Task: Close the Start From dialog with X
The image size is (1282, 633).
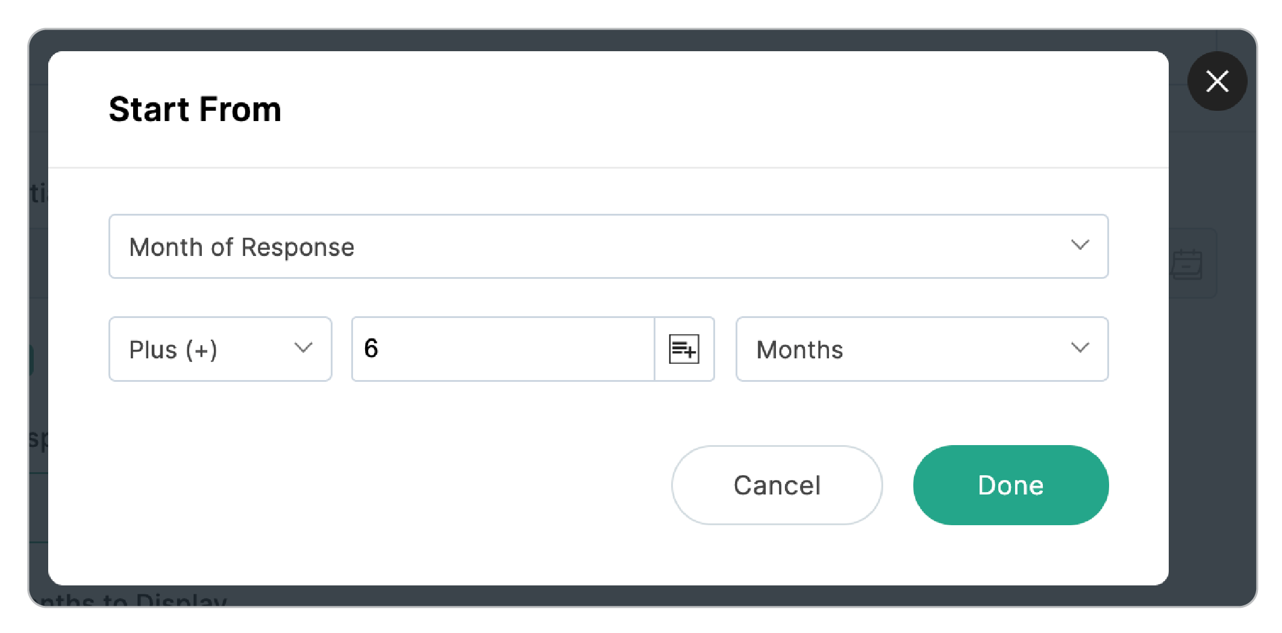Action: tap(1217, 81)
